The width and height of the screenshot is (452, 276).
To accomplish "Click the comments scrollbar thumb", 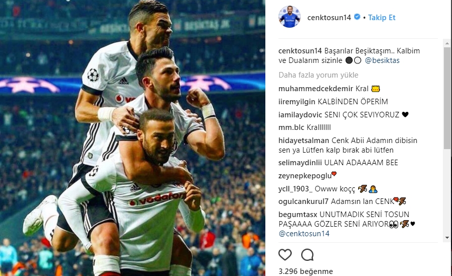I will tap(447, 98).
